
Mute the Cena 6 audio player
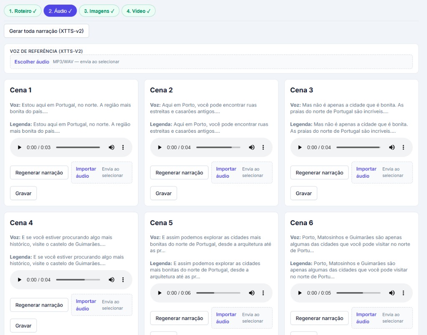click(392, 293)
